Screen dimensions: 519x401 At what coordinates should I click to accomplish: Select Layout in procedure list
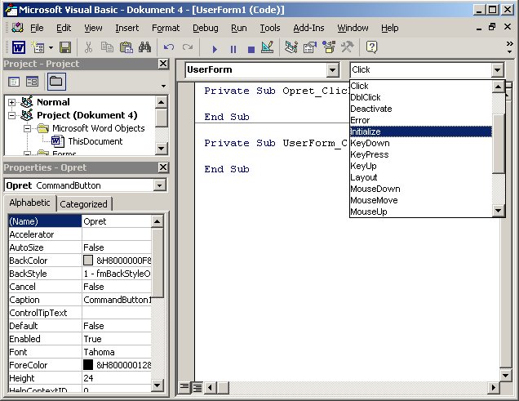click(421, 177)
